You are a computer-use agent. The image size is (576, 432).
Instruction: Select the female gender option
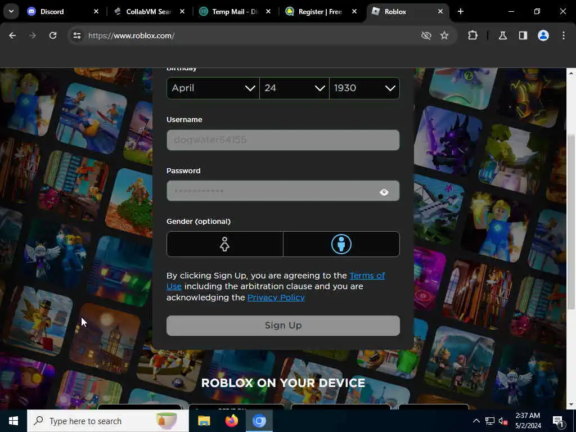pyautogui.click(x=225, y=244)
